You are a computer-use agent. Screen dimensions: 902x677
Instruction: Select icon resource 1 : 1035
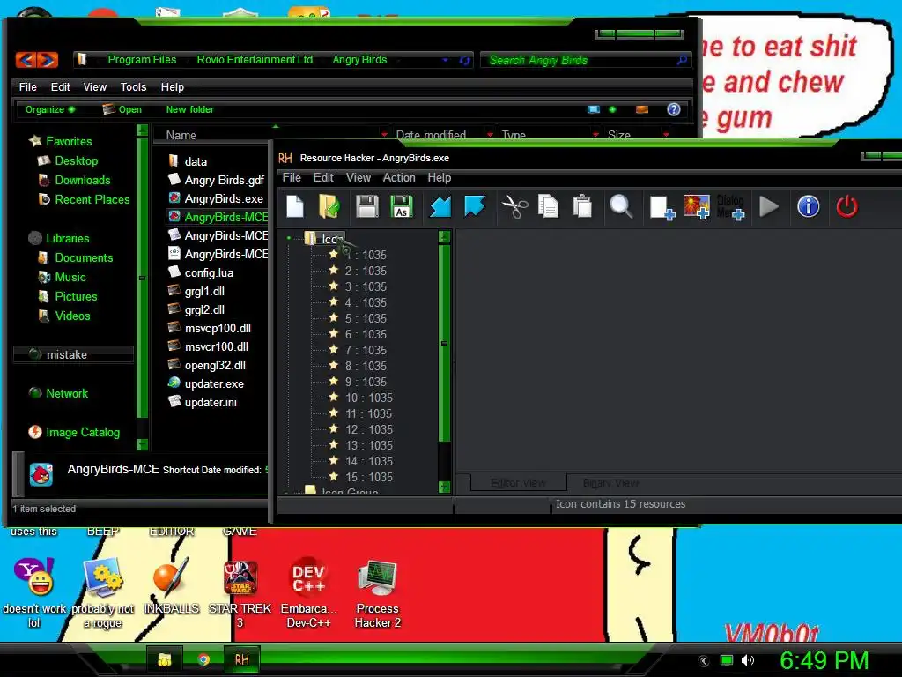click(x=366, y=255)
